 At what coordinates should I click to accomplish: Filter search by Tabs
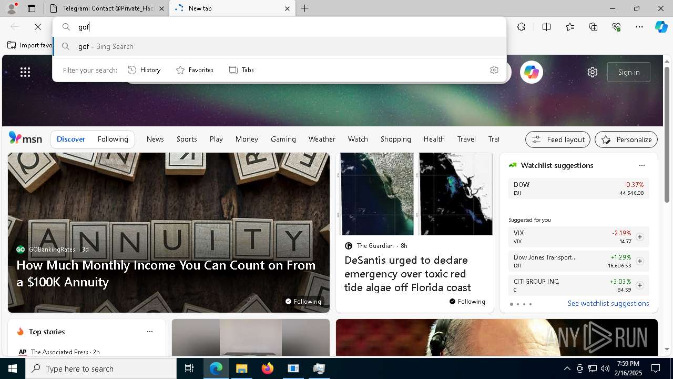pos(241,70)
